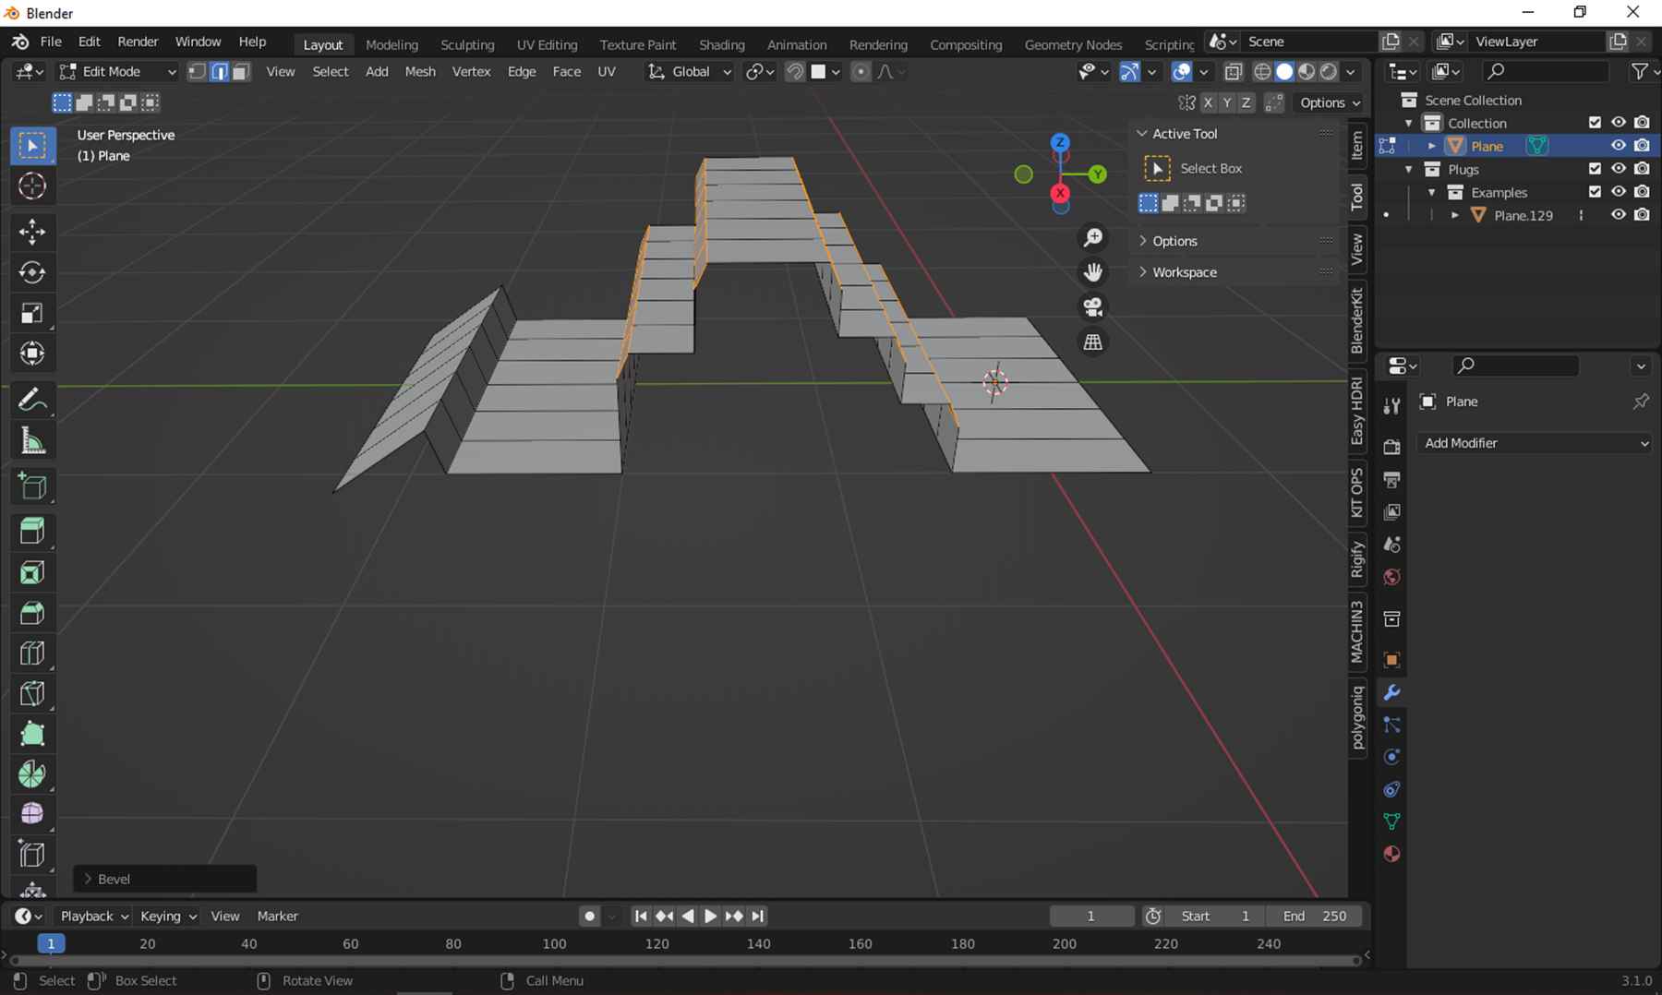
Task: Toggle X-ray view
Action: pos(1233,71)
